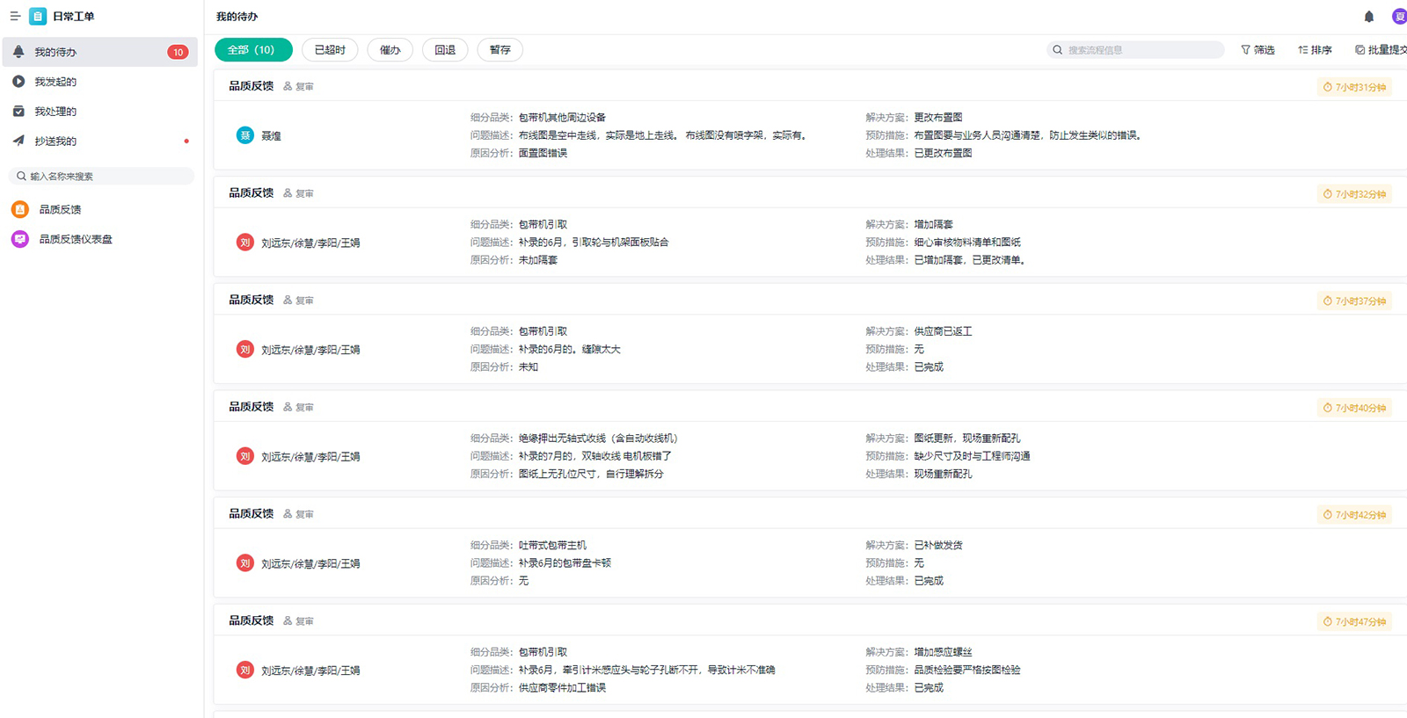The height and width of the screenshot is (718, 1407).
Task: Select the 回退 filter pill
Action: pos(445,50)
